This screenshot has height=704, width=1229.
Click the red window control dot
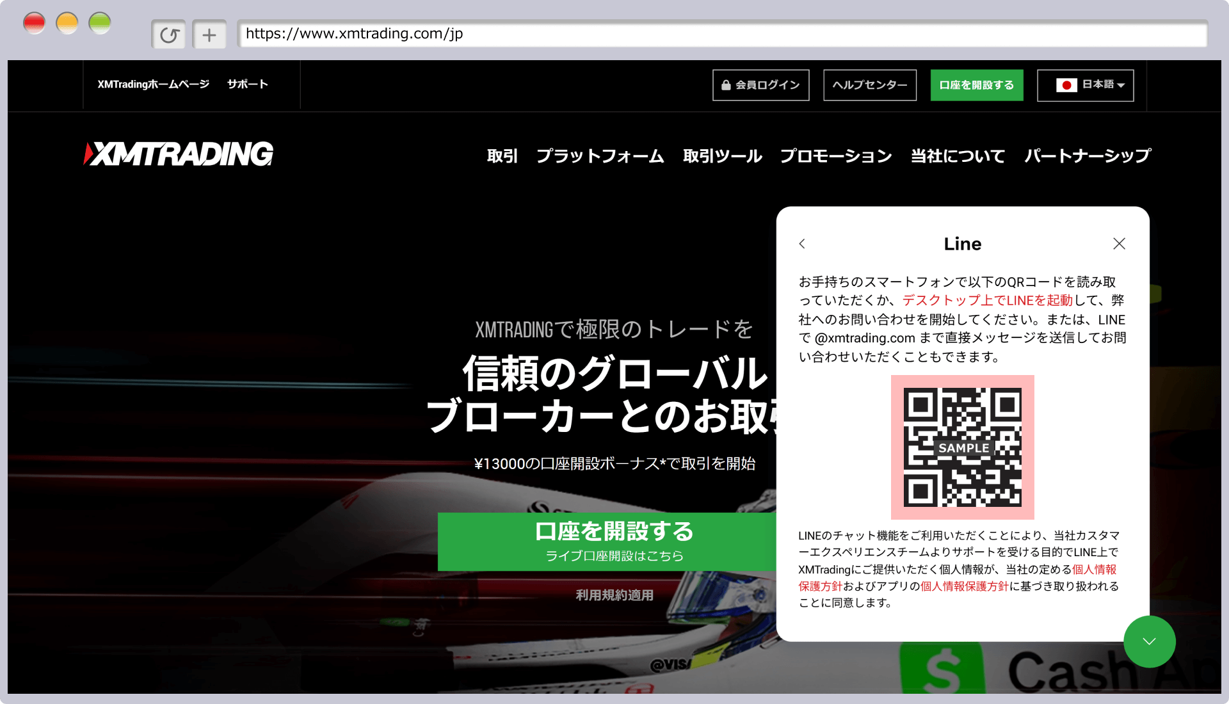pos(34,23)
